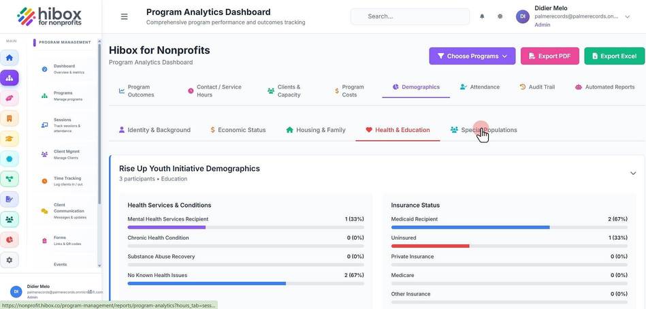Click the Medicaid Recipient progress bar
The width and height of the screenshot is (646, 309).
pyautogui.click(x=509, y=227)
